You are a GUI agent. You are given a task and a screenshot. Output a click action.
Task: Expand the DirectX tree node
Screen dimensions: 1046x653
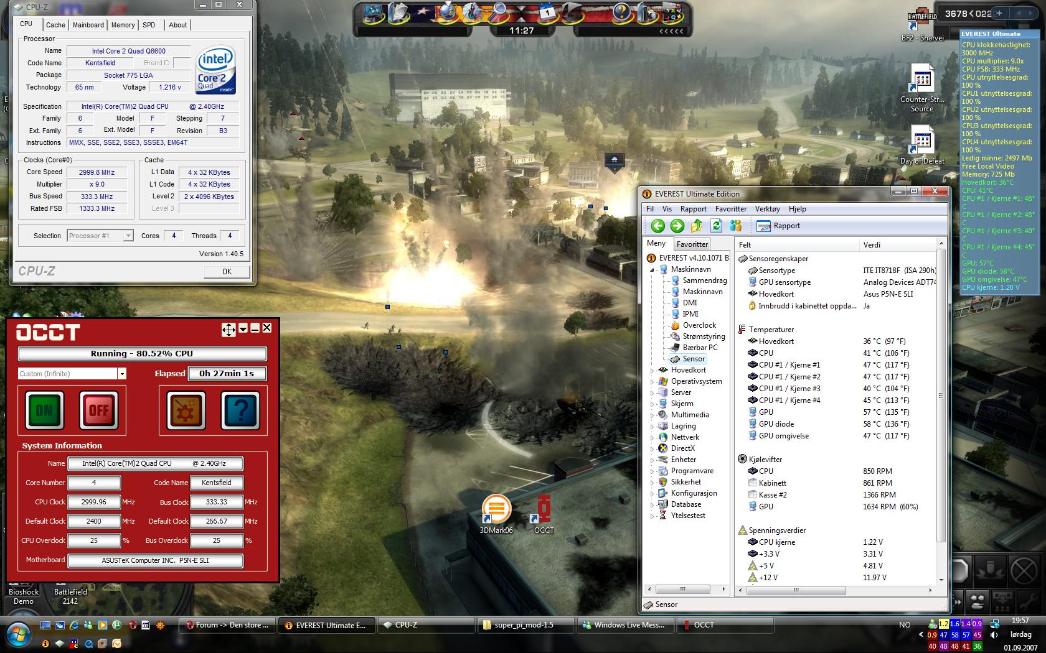coord(653,448)
